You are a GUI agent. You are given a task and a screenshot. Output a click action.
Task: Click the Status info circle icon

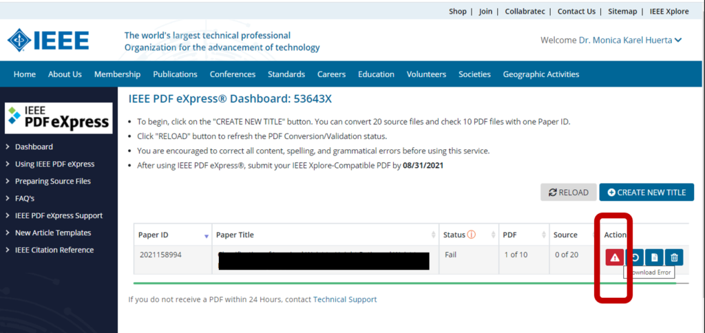[471, 234]
